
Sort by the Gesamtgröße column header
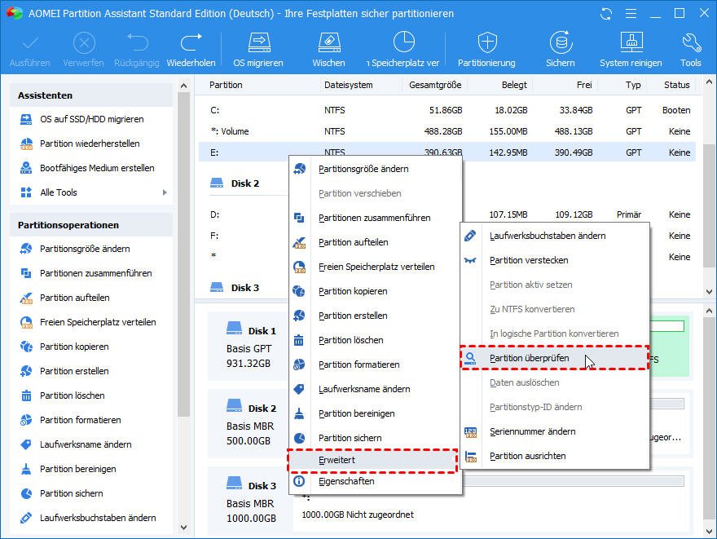click(x=435, y=85)
